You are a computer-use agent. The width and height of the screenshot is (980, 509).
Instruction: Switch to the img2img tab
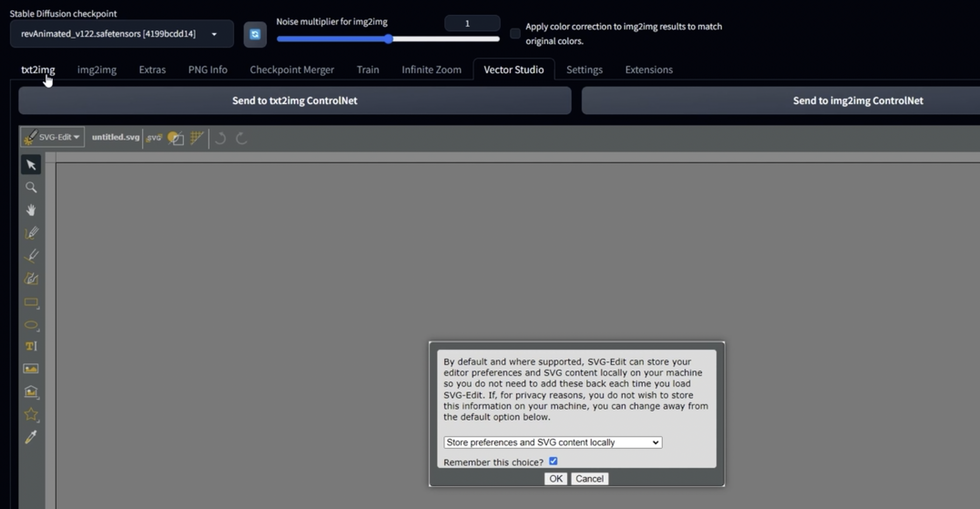[97, 69]
